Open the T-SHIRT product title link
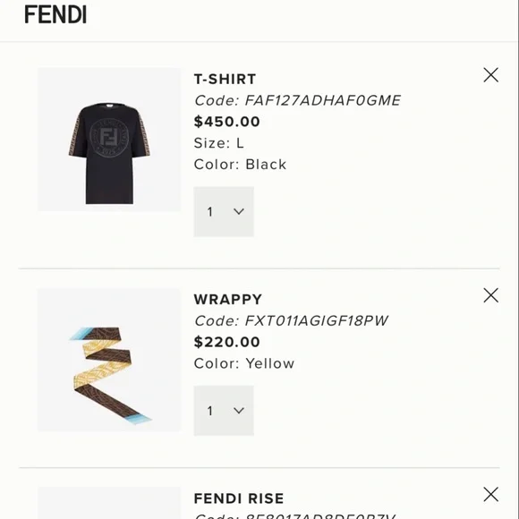 click(225, 79)
